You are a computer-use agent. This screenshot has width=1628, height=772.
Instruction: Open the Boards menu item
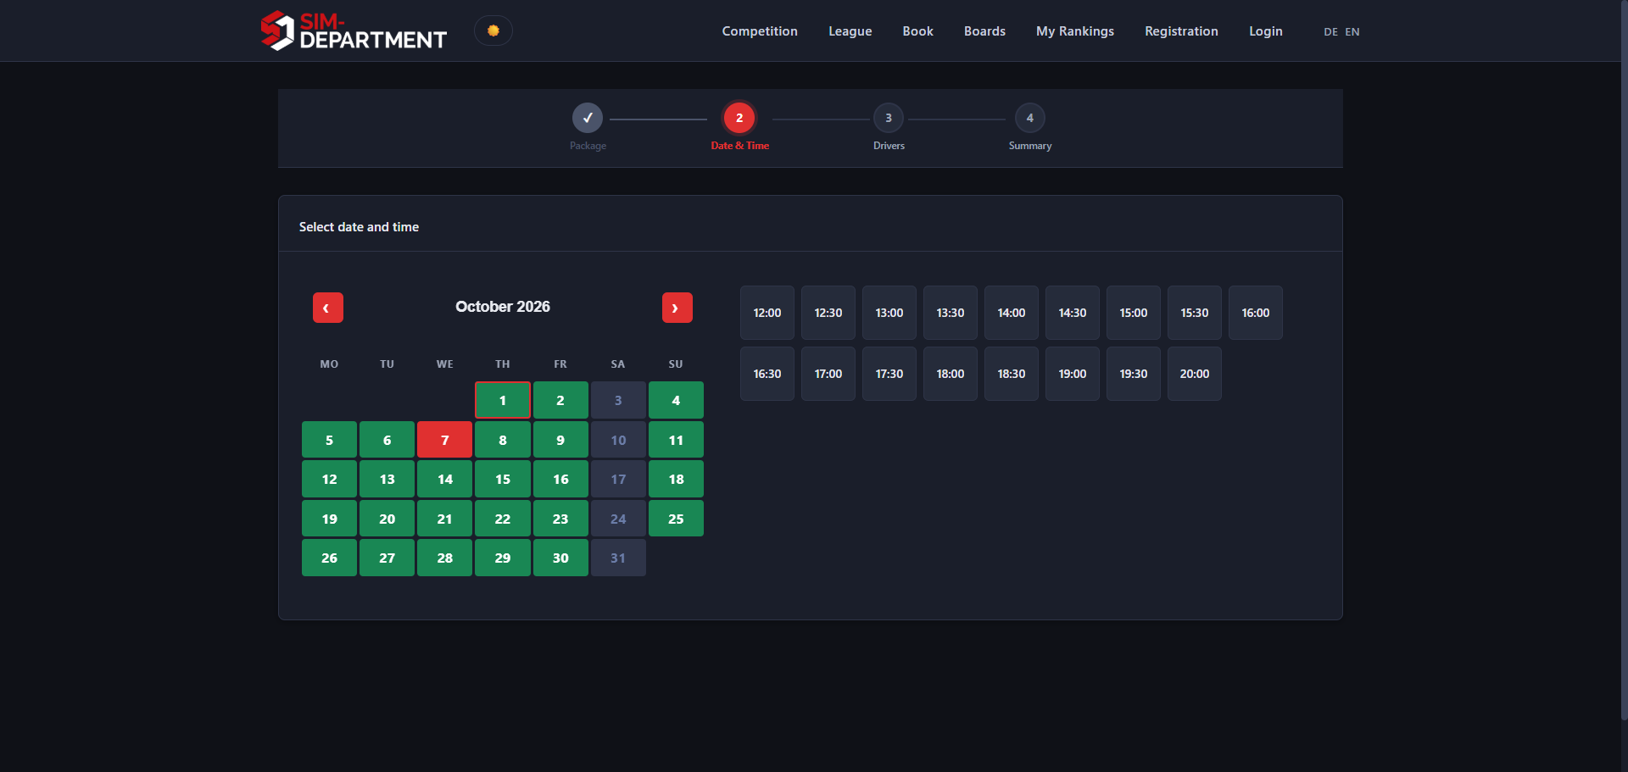[985, 31]
